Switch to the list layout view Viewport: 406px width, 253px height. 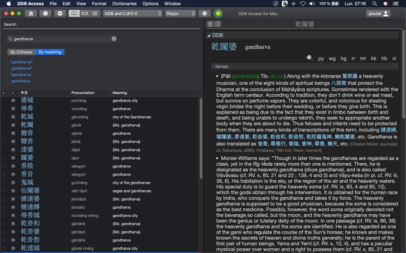tap(95, 14)
